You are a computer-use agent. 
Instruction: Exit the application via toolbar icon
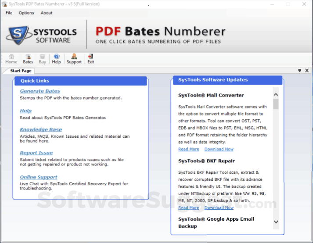90,59
